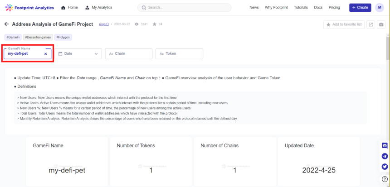Click the 2022-03-22 publish date

click(x=122, y=24)
